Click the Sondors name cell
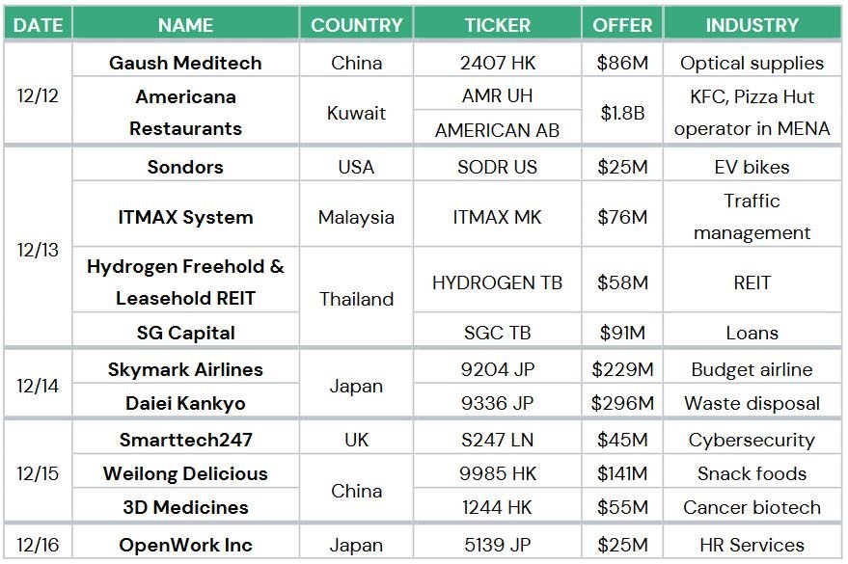 click(x=185, y=167)
